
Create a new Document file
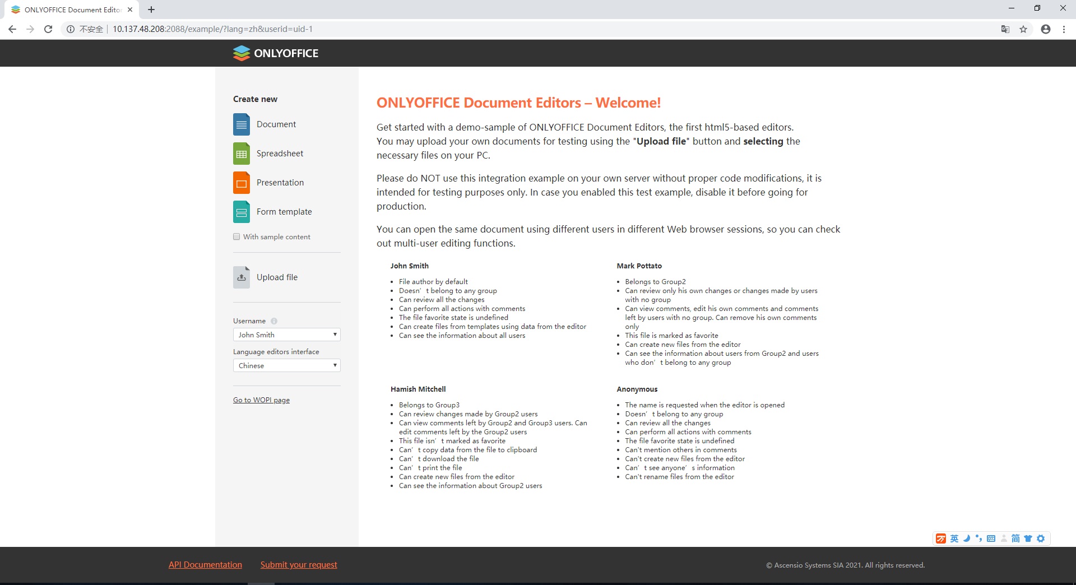[265, 124]
